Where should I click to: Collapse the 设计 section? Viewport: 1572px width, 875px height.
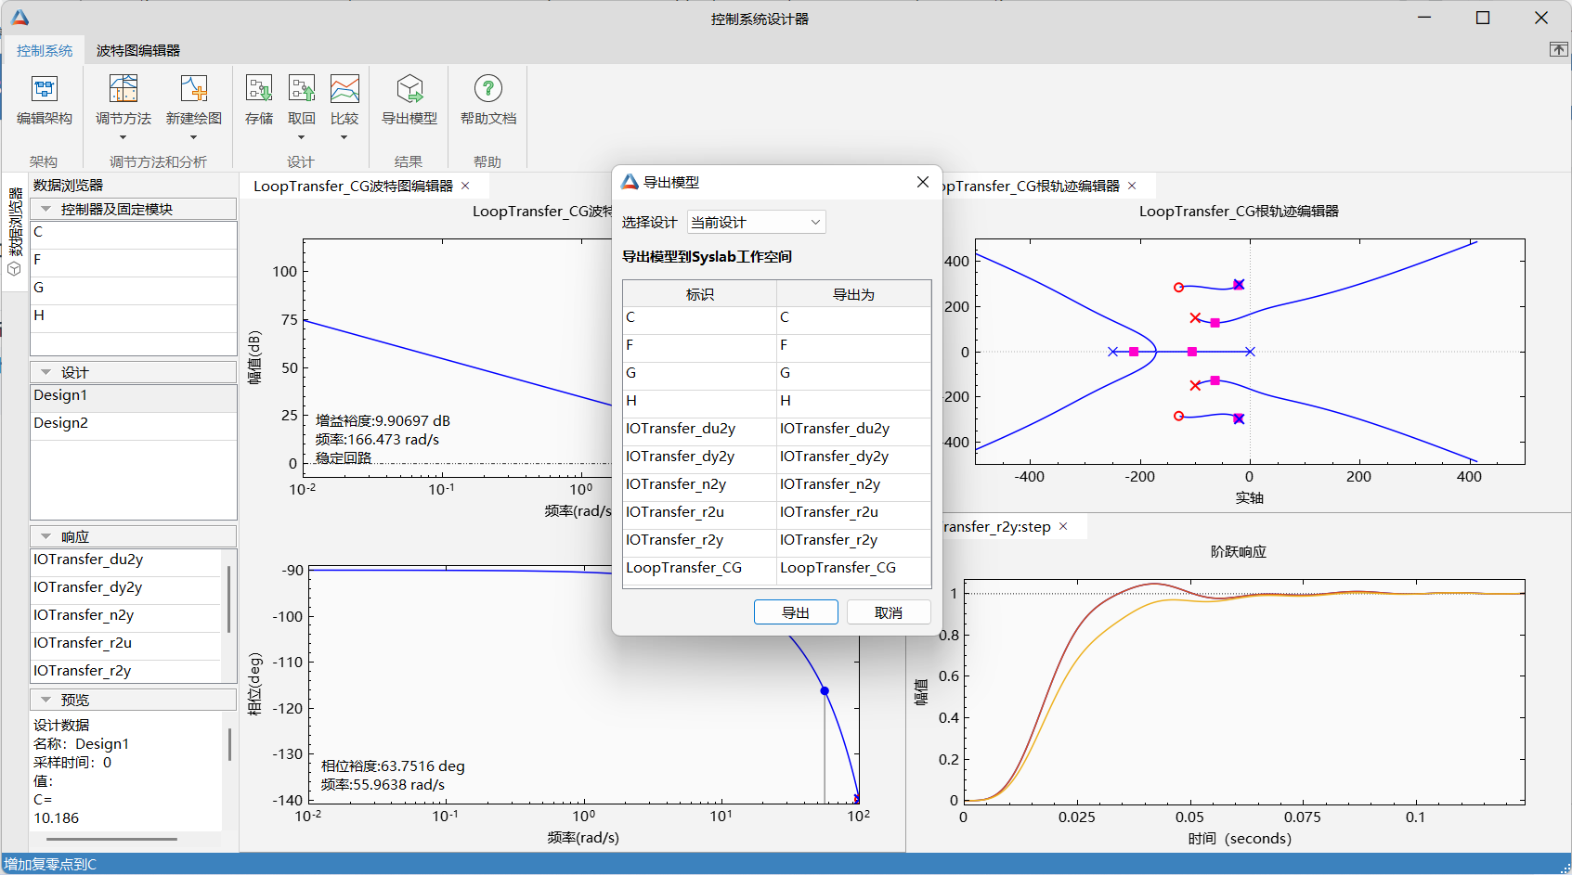coord(45,372)
